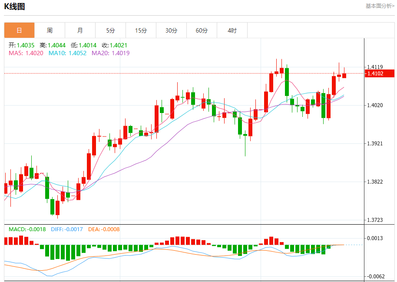Show the 30分 interval chart
Viewport: 397px width, 282px height.
point(171,30)
